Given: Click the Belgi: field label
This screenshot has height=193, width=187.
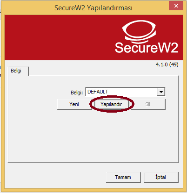Looking at the screenshot, I should tap(77, 93).
